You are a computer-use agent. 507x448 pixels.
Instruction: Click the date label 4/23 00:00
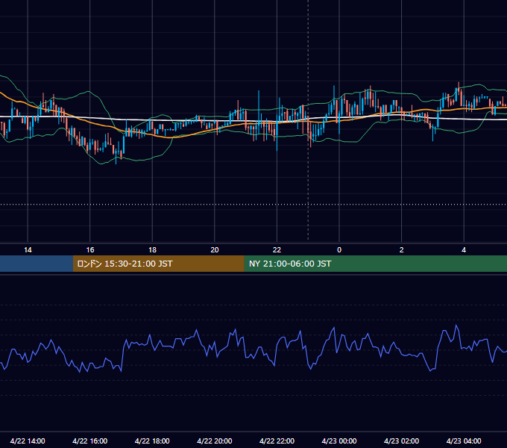click(x=339, y=441)
